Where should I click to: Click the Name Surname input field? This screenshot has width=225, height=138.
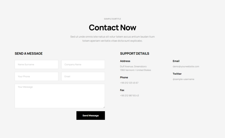37,64
